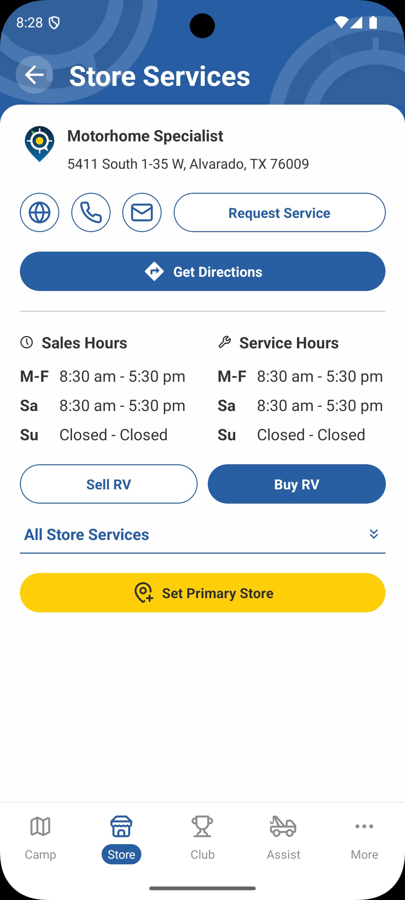Tap the back arrow icon
This screenshot has width=405, height=900.
pos(34,75)
